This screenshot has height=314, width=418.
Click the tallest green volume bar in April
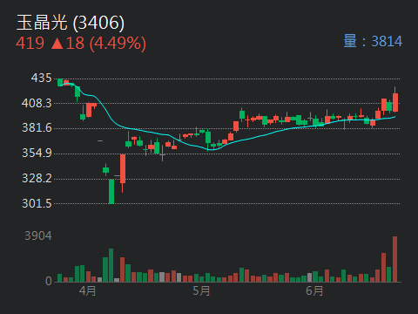pos(111,265)
